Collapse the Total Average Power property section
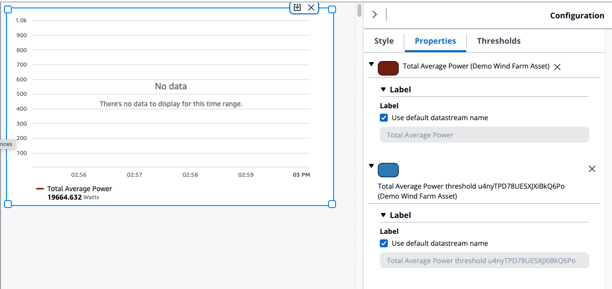Screen dimensions: 612x289 pos(371,64)
